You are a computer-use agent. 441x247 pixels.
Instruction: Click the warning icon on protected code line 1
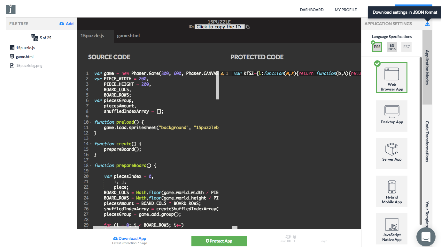pyautogui.click(x=222, y=74)
